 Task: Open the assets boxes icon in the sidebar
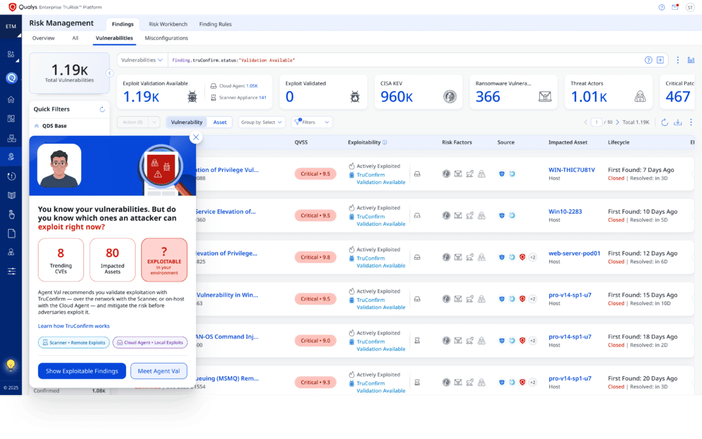click(x=11, y=138)
